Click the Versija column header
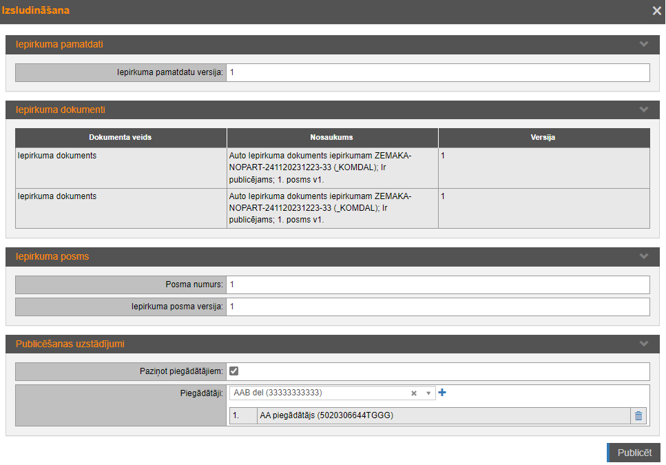The height and width of the screenshot is (465, 666). [x=544, y=137]
